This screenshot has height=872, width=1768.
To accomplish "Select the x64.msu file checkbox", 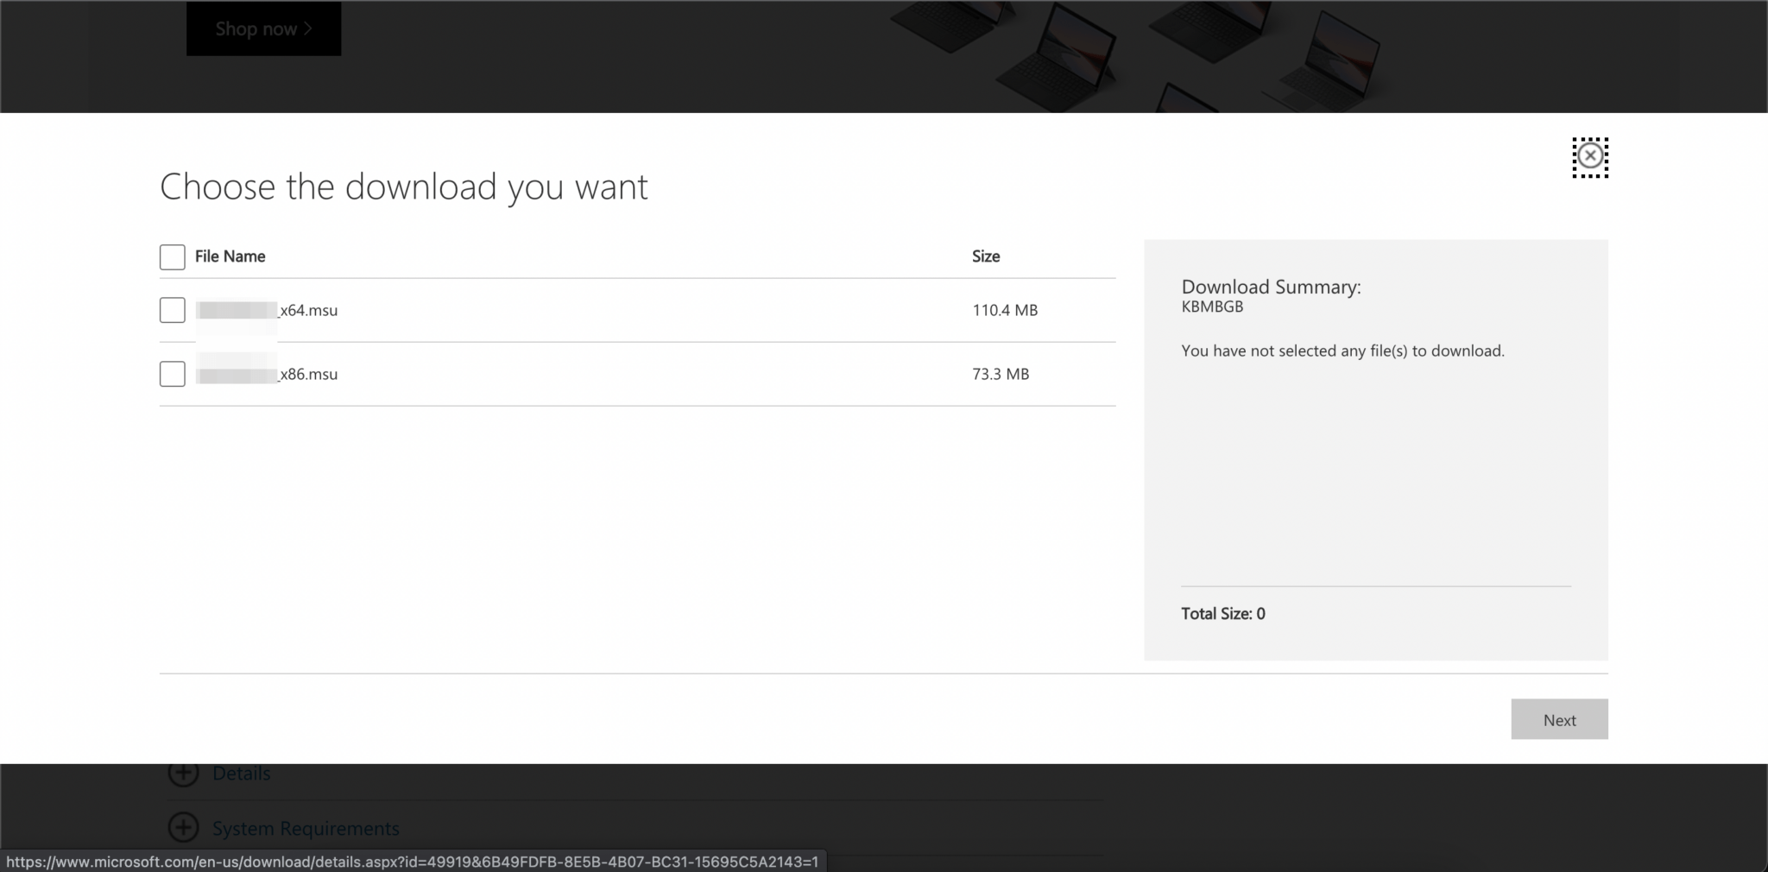I will point(172,310).
